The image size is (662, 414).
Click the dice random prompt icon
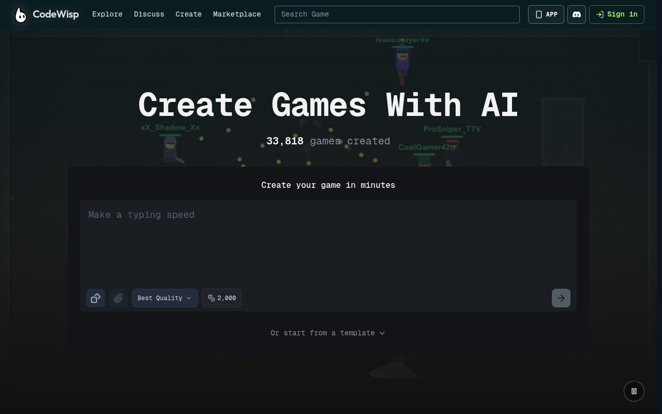(96, 298)
